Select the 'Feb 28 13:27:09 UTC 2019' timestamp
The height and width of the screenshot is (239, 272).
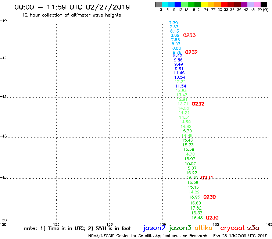(240, 236)
